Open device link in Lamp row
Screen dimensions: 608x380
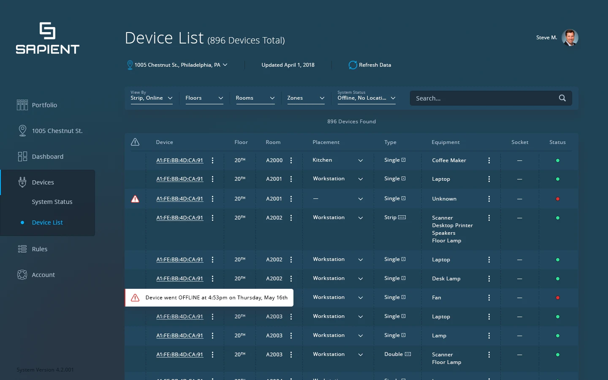click(x=179, y=336)
